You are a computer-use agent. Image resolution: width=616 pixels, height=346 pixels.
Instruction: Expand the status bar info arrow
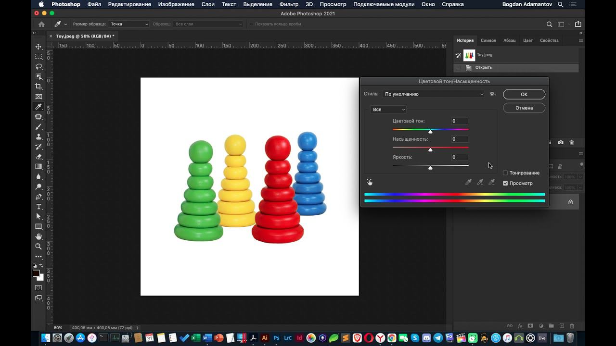coord(138,328)
